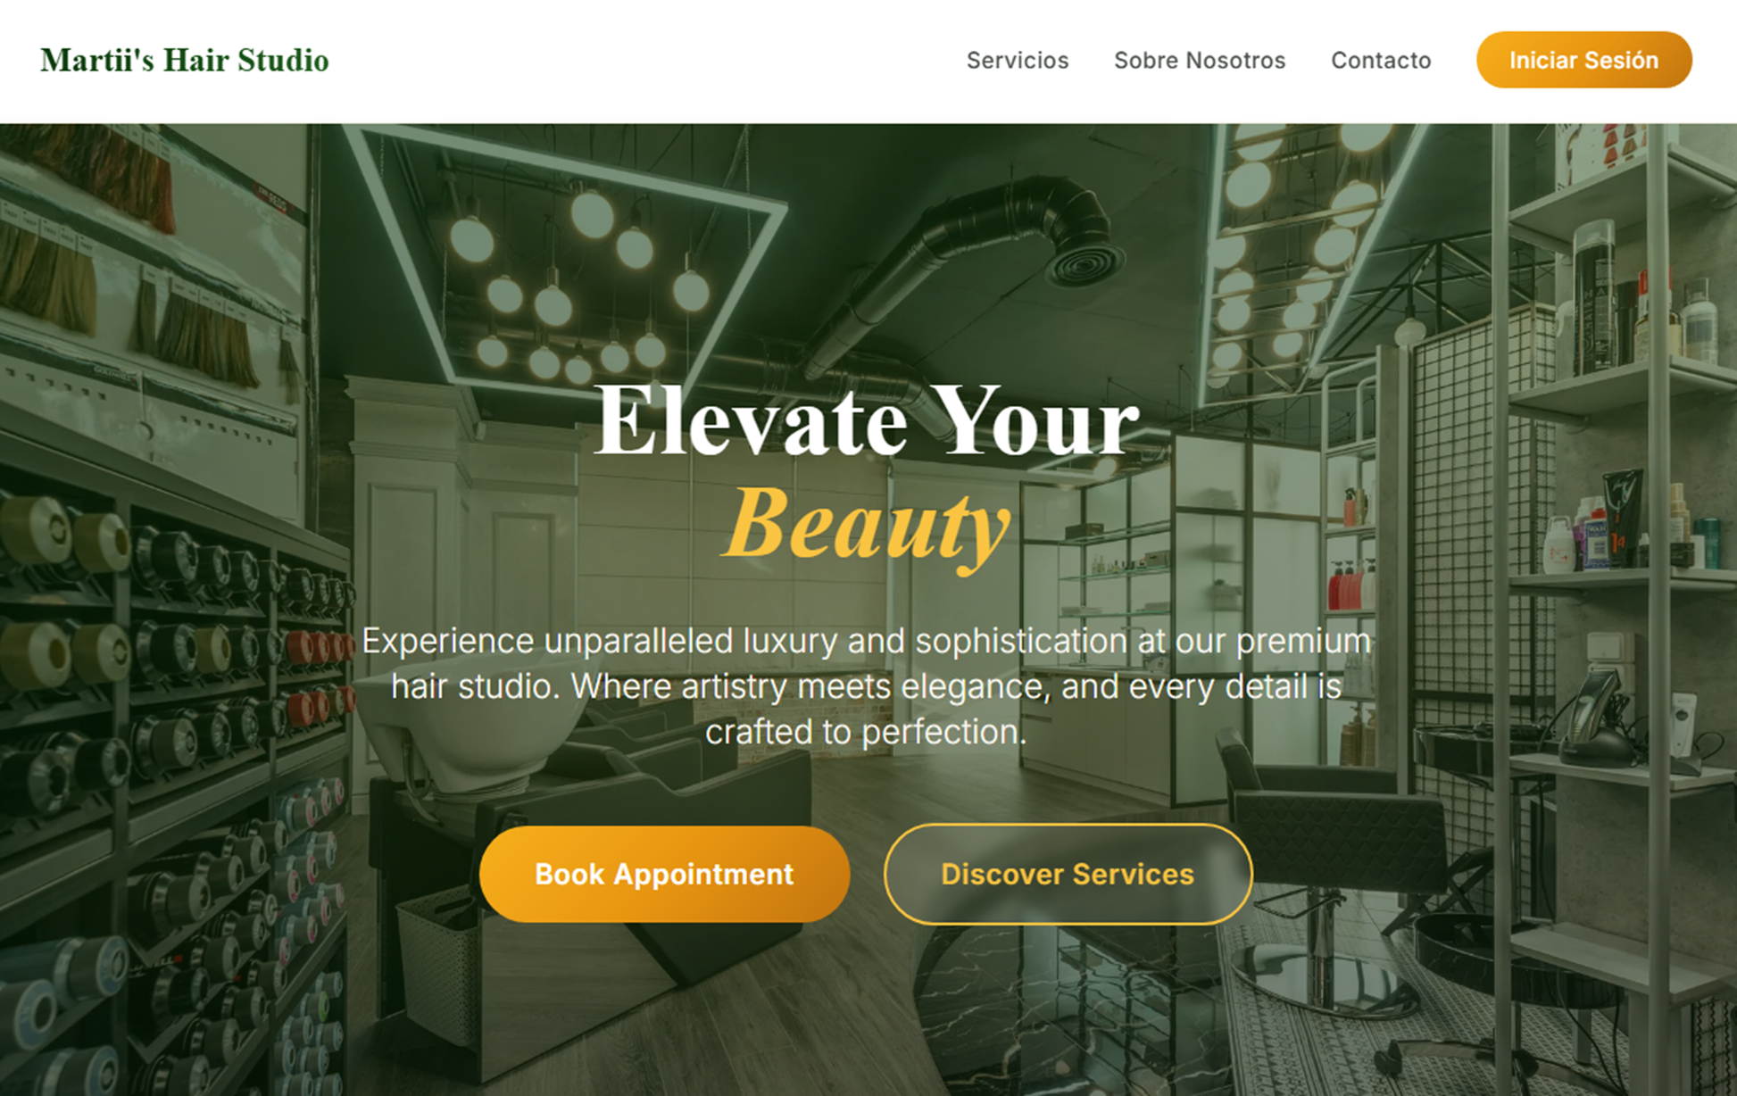
Task: Click the round ceiling air vent in photo
Action: pyautogui.click(x=1084, y=261)
